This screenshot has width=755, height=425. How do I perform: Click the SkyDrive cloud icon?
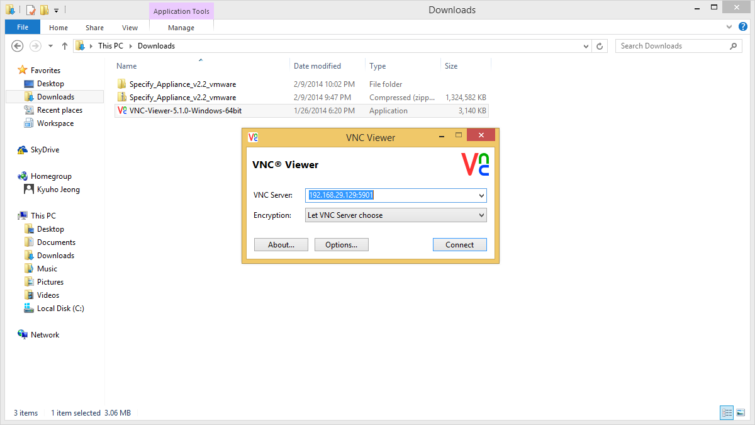pos(23,150)
